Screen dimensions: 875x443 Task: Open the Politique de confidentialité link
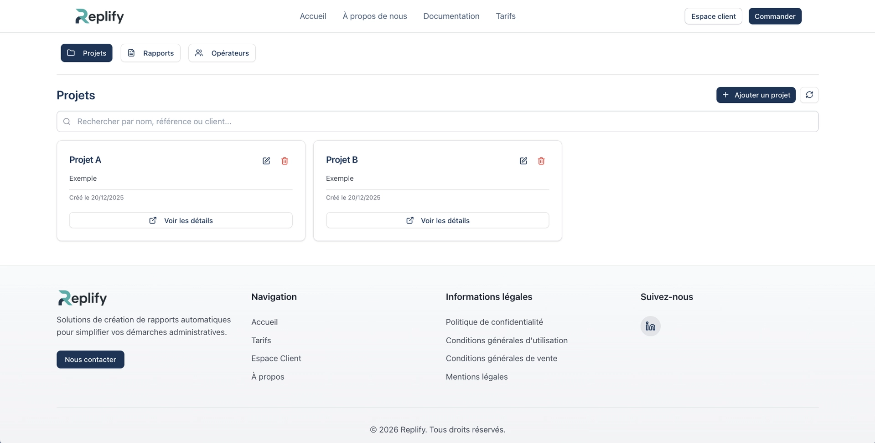[x=494, y=322]
